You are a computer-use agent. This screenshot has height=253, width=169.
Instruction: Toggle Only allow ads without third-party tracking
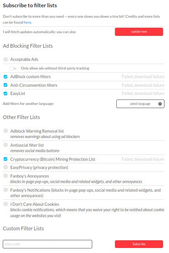(x=13, y=69)
